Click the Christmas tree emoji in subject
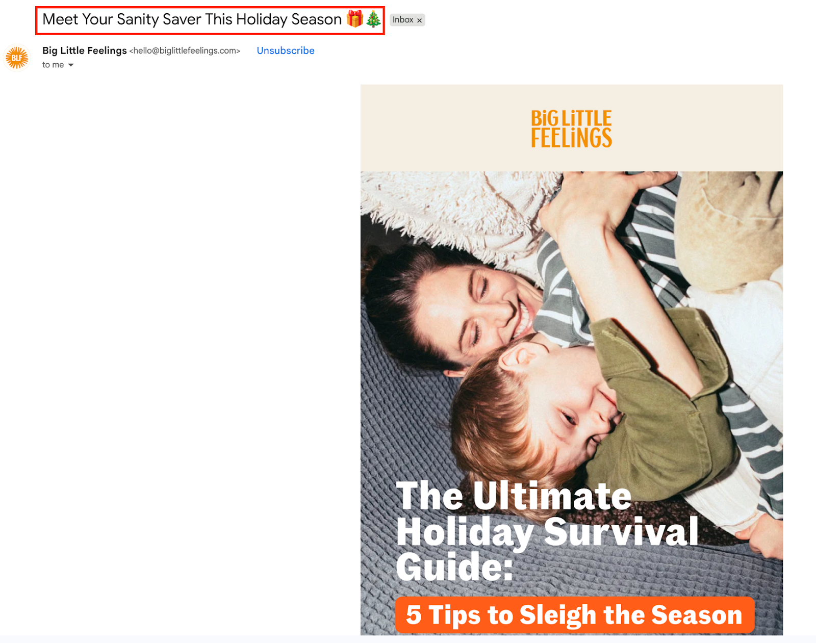The image size is (816, 643). point(373,19)
